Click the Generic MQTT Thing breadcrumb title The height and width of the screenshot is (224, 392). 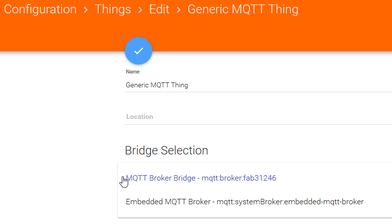pos(243,9)
